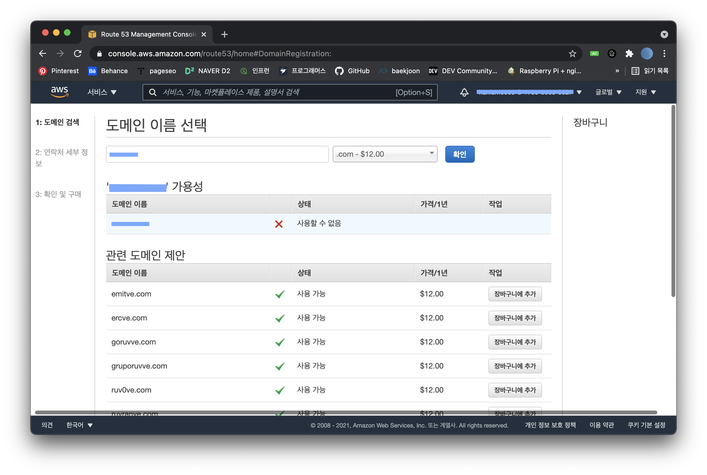Open the GitHub bookmark
The height and width of the screenshot is (475, 707).
[x=352, y=71]
